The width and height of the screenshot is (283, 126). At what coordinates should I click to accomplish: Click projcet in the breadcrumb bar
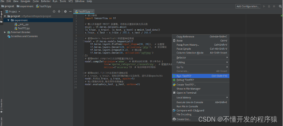point(8,6)
